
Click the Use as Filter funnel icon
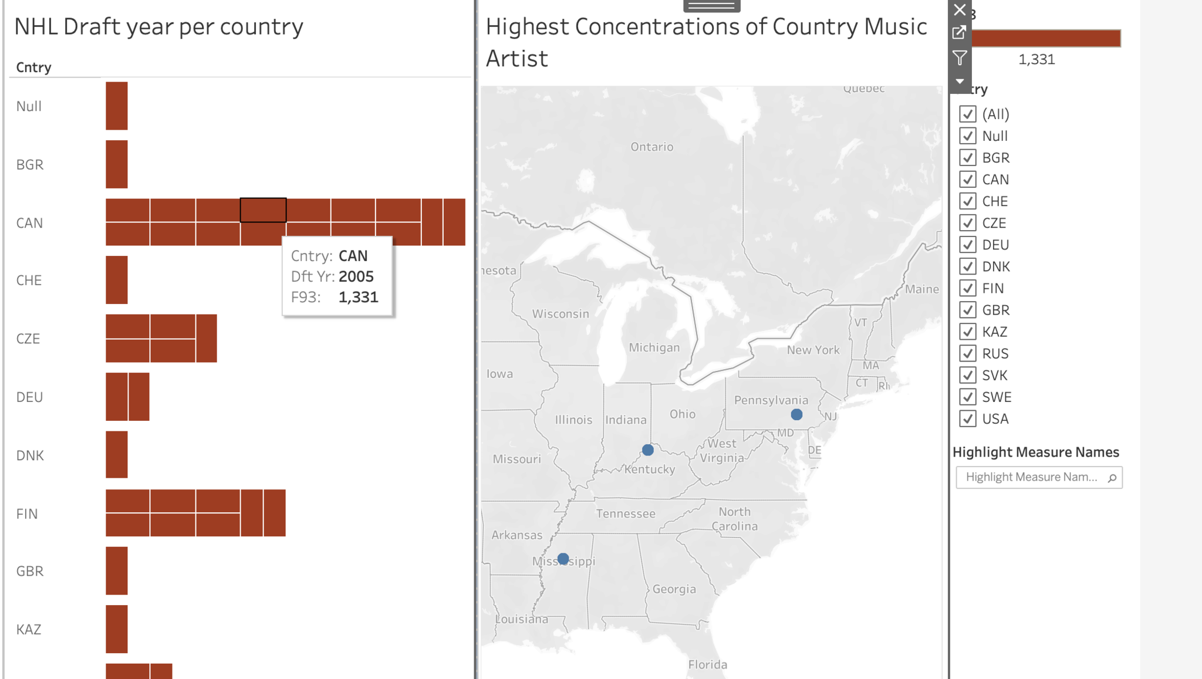pyautogui.click(x=960, y=58)
